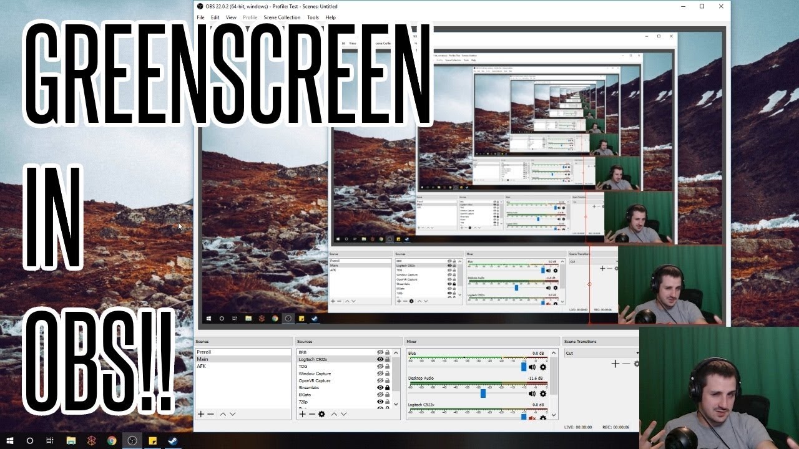799x449 pixels.
Task: Toggle lock on the ElGato source
Action: click(387, 395)
